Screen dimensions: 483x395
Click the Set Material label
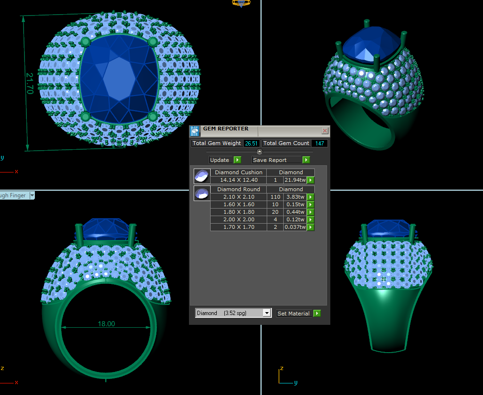pos(294,314)
